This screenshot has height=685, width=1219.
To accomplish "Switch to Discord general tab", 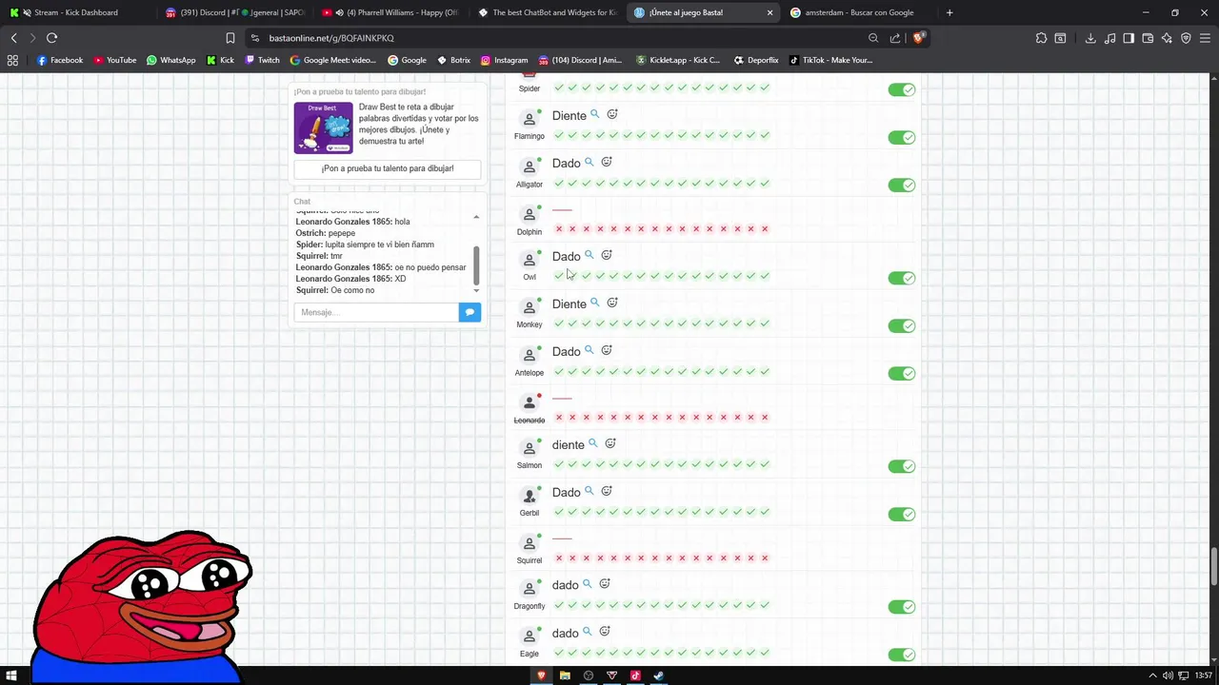I will (x=234, y=12).
